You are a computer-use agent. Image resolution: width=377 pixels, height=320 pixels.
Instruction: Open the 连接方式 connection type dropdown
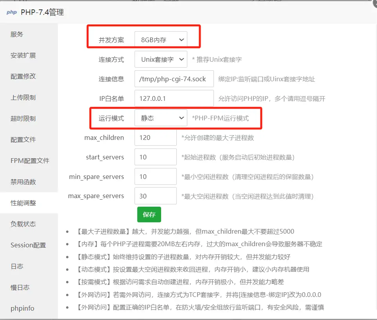click(x=160, y=59)
